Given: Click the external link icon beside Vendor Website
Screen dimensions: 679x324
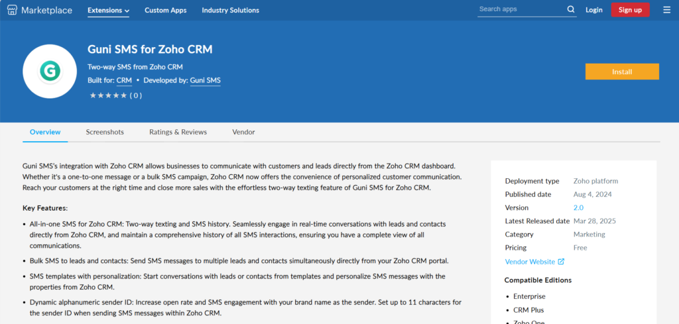Looking at the screenshot, I should (x=561, y=262).
